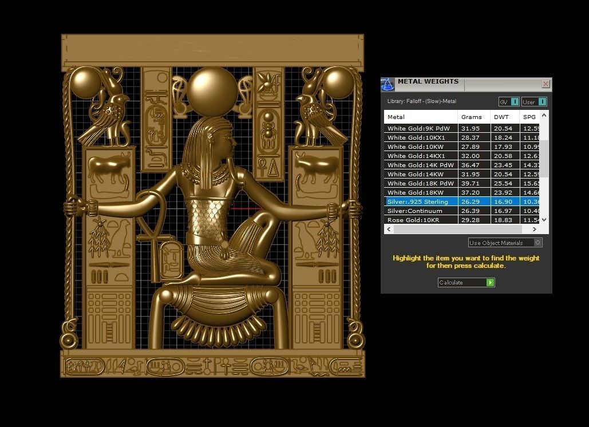The width and height of the screenshot is (589, 427).
Task: Click the 26.29 grams value for Sterling
Action: [471, 201]
